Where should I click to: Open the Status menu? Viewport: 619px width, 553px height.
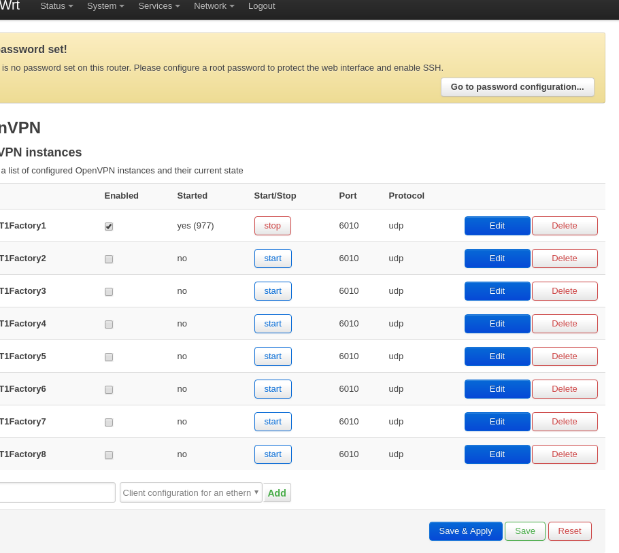pos(56,6)
